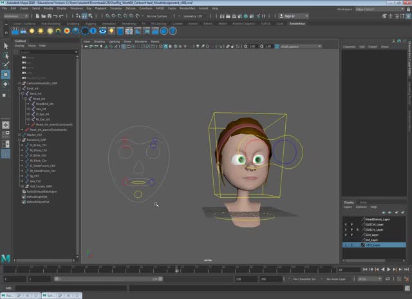Image resolution: width=412 pixels, height=299 pixels.
Task: Toggle visibility of GUICtrl_Layer
Action: [346, 224]
